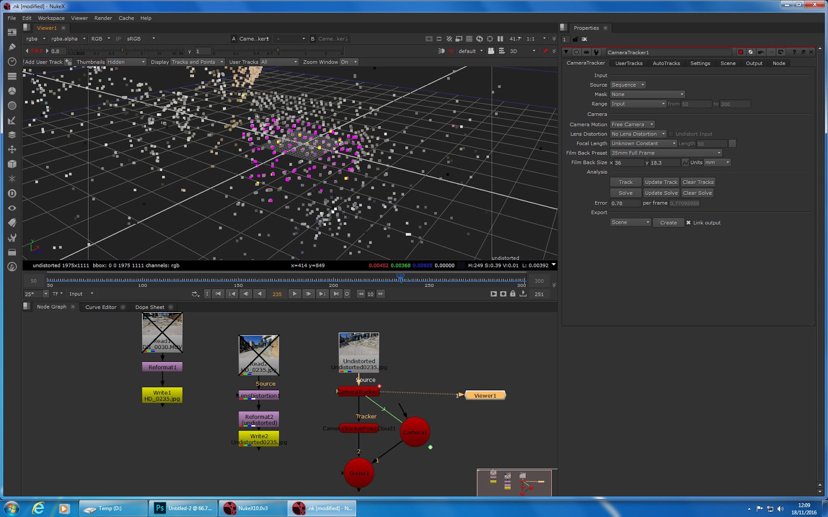
Task: Toggle the 3D scene lights icon above the viewer
Action: [441, 51]
